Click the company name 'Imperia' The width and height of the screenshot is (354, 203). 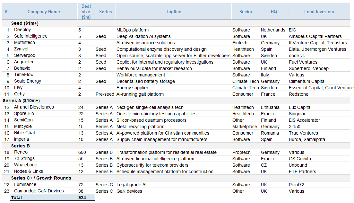pyautogui.click(x=22, y=139)
